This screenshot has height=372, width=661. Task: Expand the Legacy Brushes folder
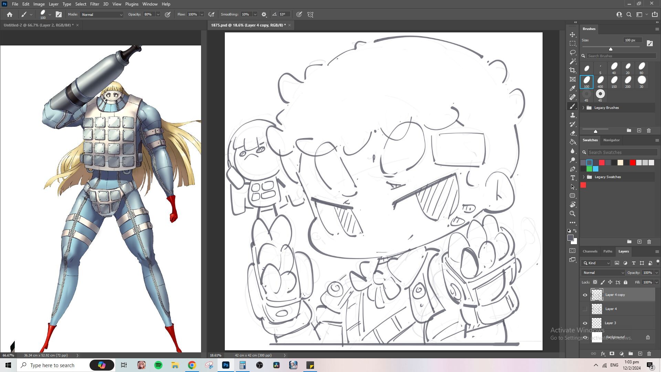pyautogui.click(x=584, y=108)
